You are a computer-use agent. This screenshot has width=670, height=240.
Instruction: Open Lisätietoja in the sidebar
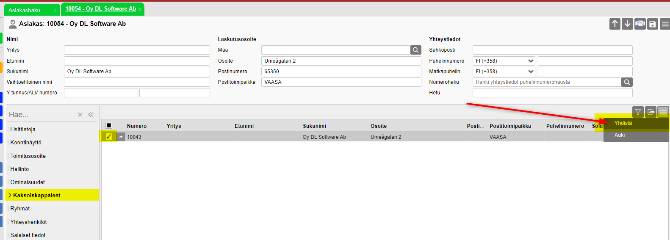[23, 130]
